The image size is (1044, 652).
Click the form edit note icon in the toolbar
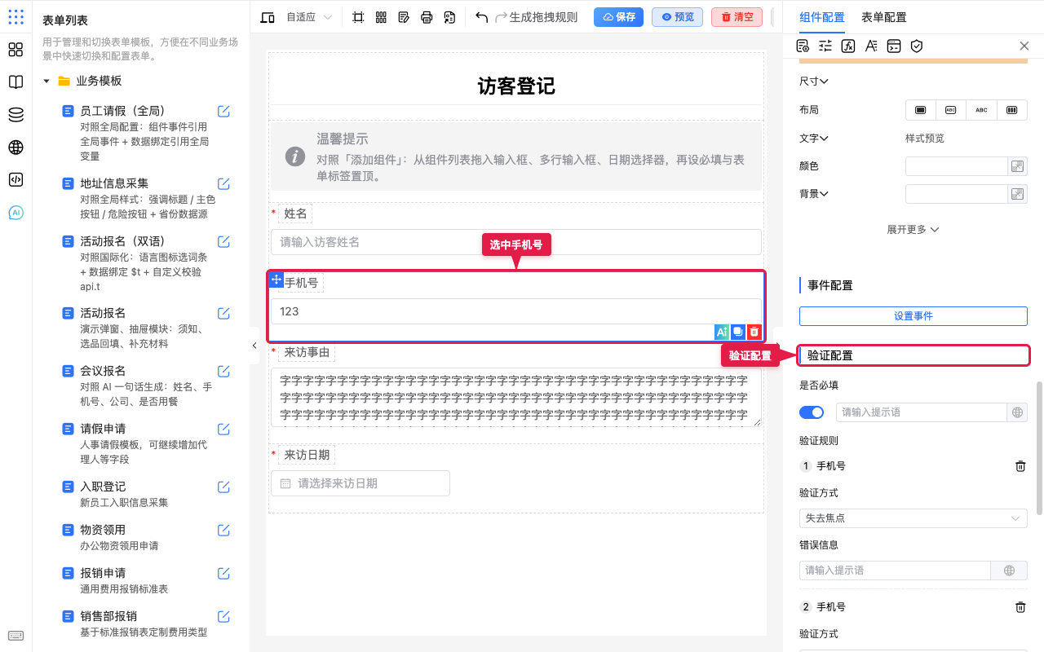coord(404,17)
